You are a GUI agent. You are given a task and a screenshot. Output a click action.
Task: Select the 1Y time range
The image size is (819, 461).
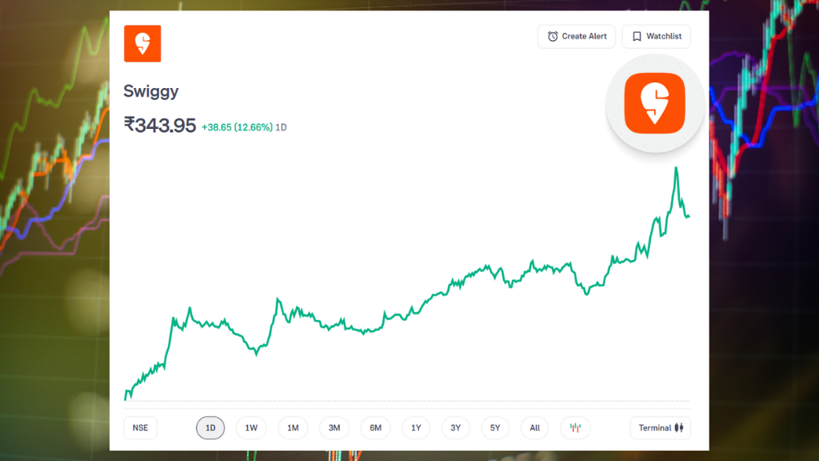tap(416, 428)
